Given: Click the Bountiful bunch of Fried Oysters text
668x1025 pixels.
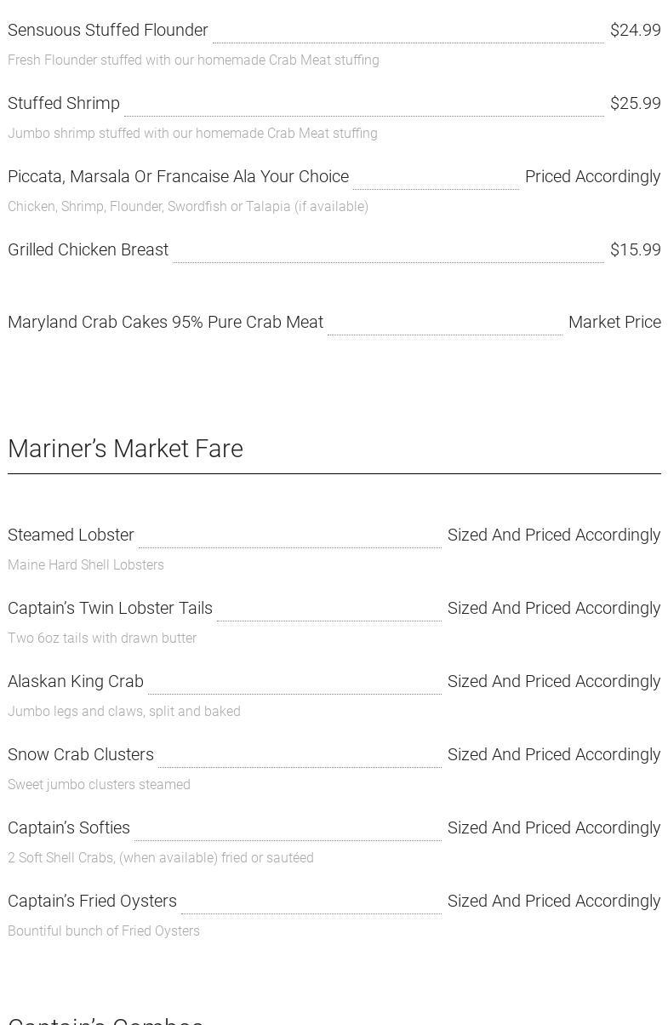Looking at the screenshot, I should pyautogui.click(x=104, y=931).
